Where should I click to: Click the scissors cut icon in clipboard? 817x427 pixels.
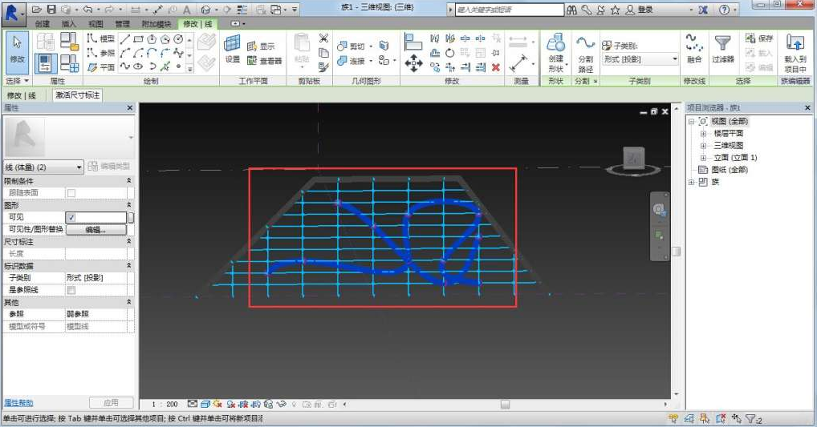(323, 38)
